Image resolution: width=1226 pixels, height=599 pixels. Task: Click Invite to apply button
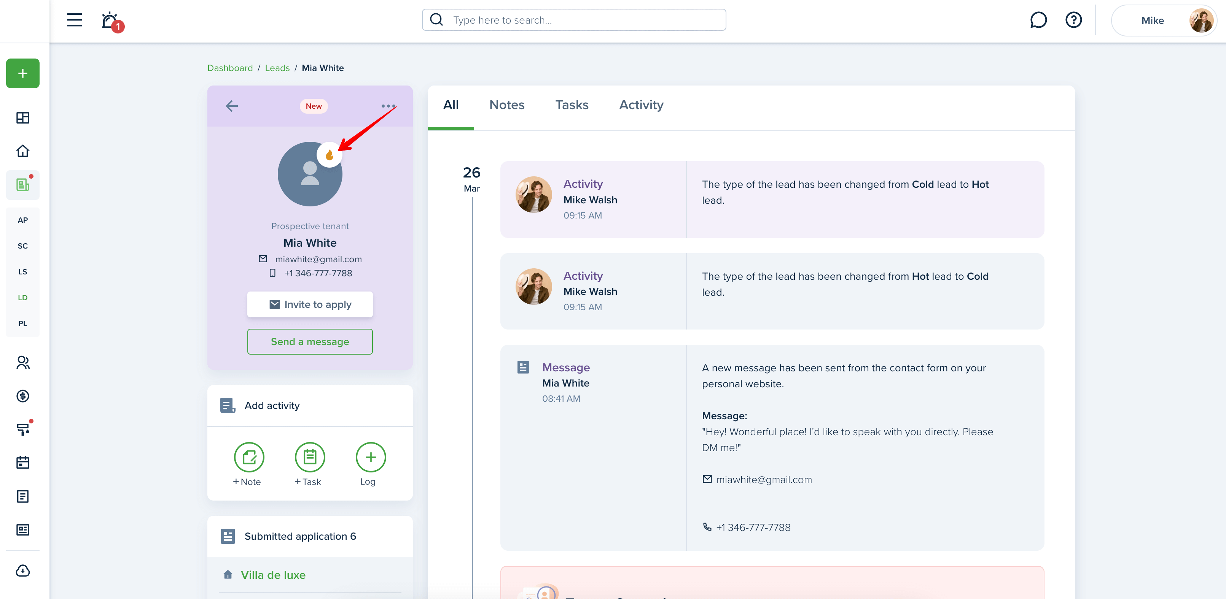(x=310, y=304)
